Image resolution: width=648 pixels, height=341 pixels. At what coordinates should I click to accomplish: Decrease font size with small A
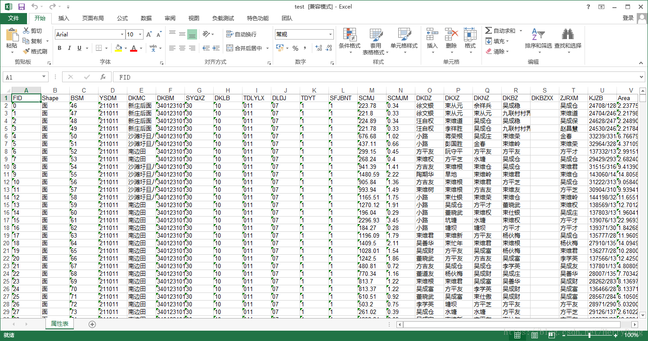159,35
